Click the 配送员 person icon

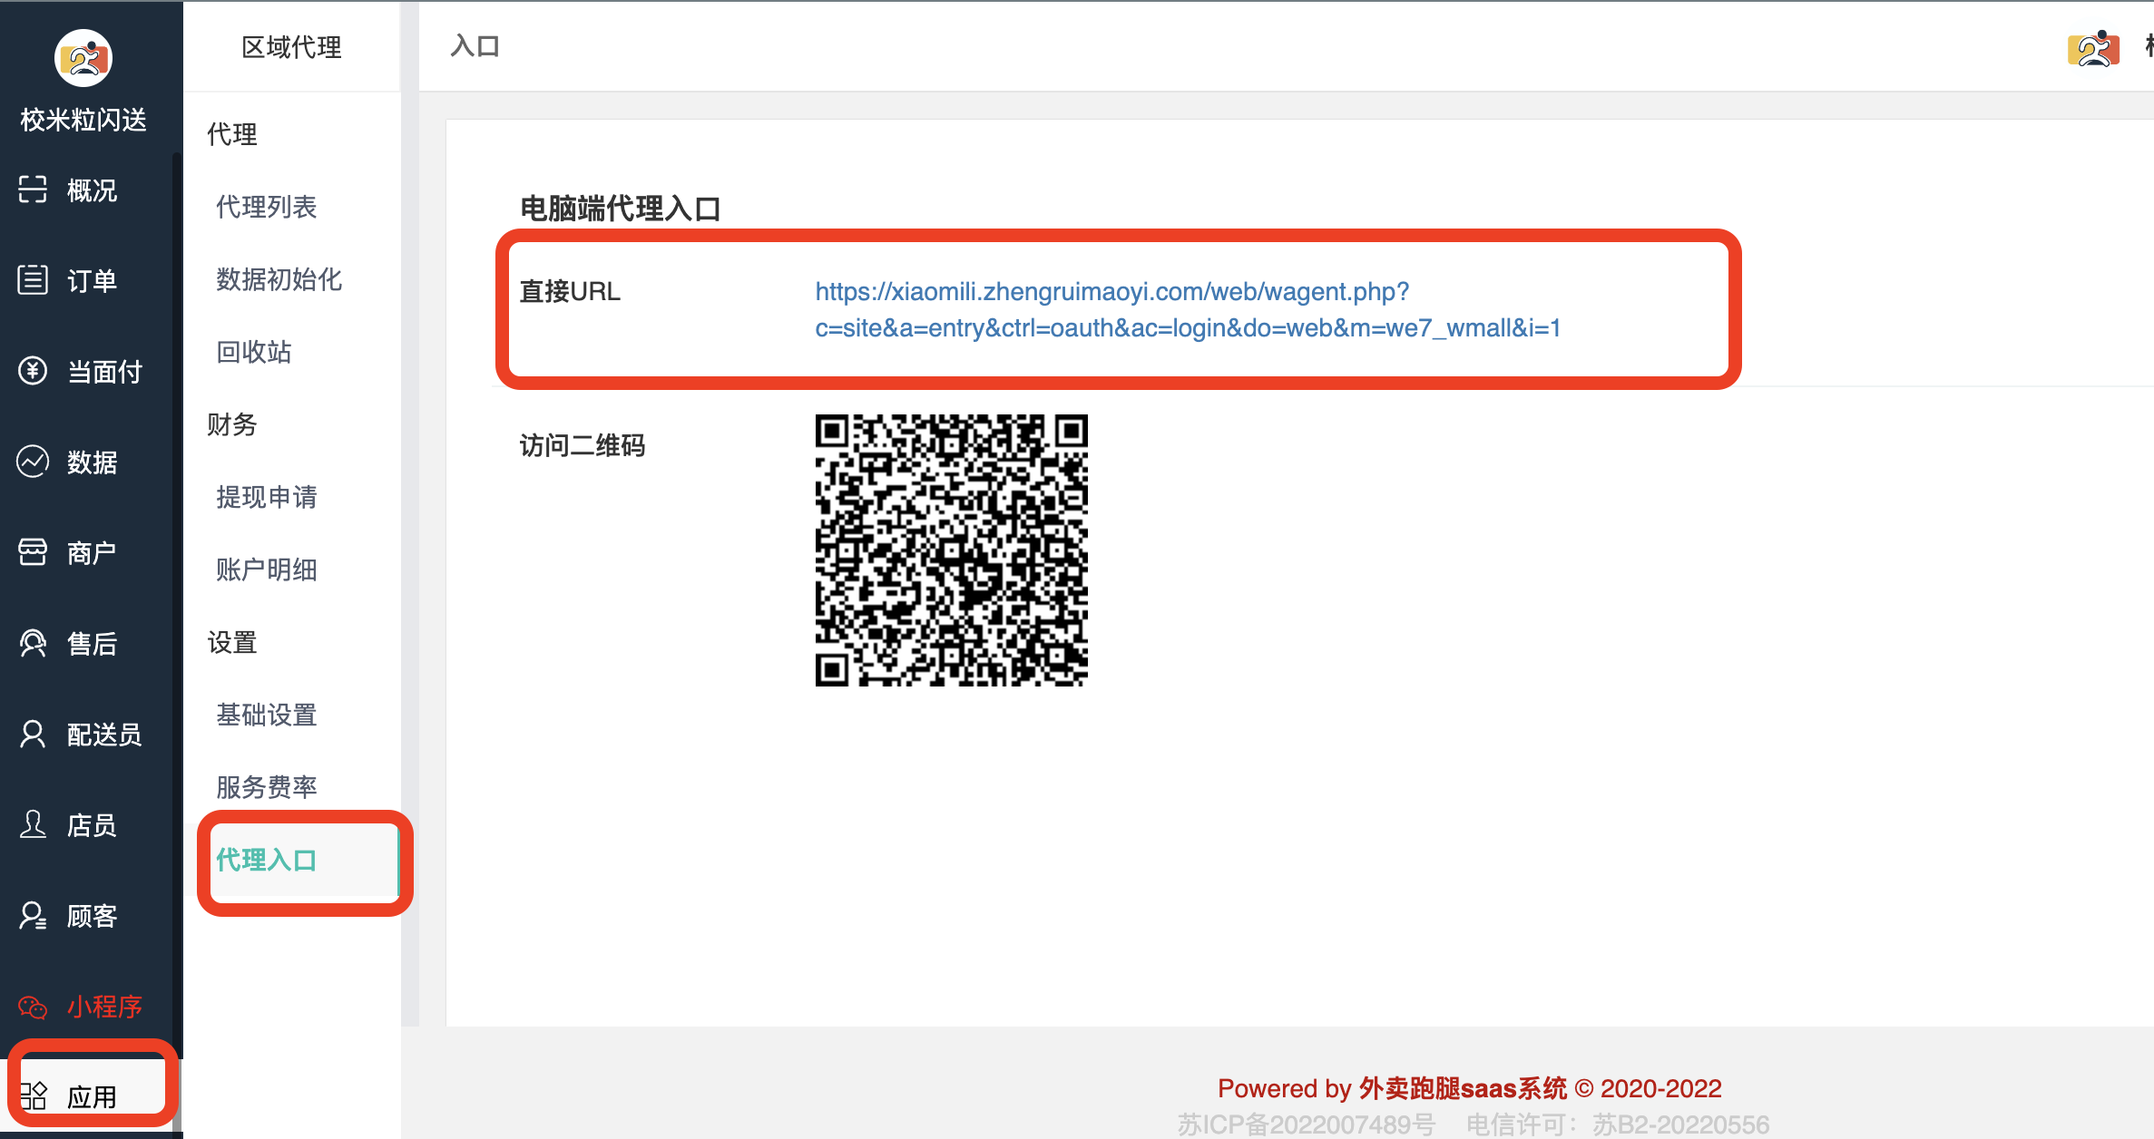[x=33, y=734]
